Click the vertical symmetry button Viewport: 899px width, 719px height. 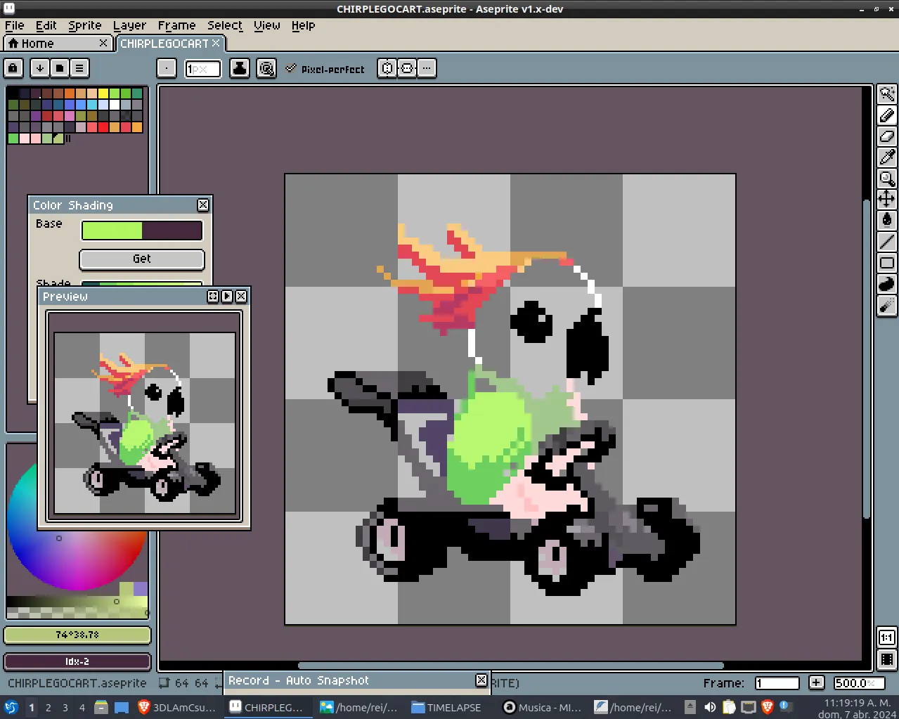pos(387,68)
